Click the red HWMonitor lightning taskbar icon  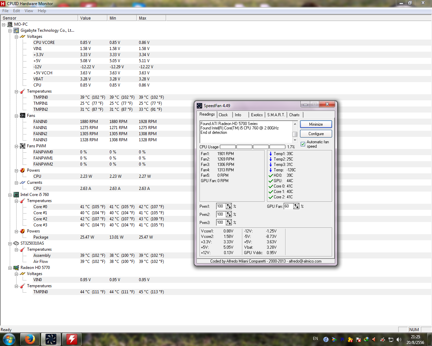point(72,339)
